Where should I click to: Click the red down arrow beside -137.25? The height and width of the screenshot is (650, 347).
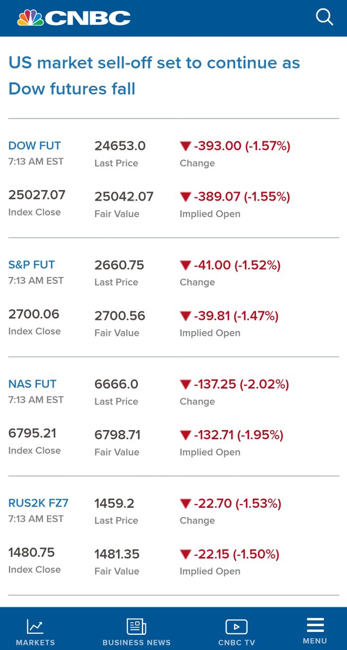pos(185,384)
